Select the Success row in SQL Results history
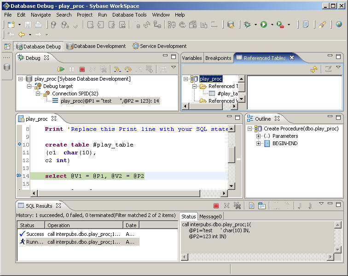Screen dimensions: 348x276 [x=79, y=234]
